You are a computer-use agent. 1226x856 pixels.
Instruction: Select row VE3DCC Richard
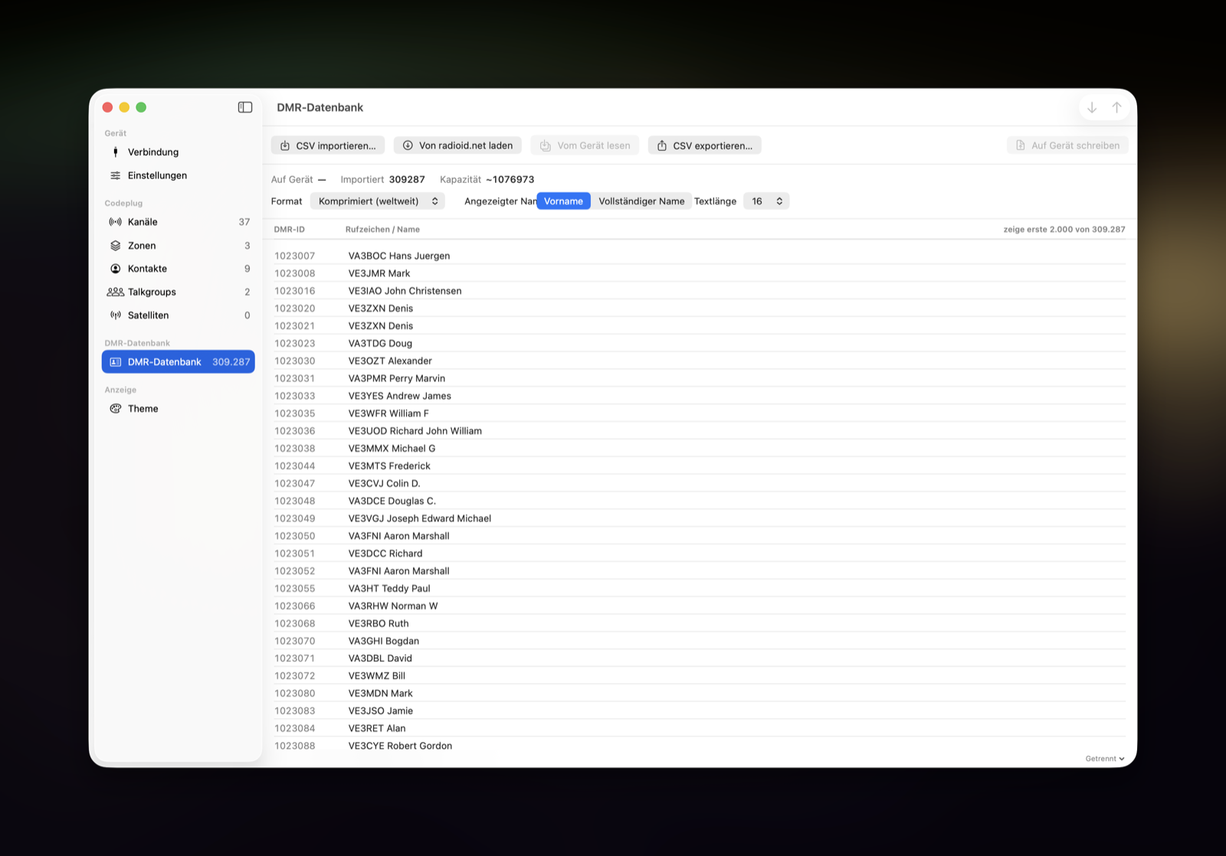(700, 554)
